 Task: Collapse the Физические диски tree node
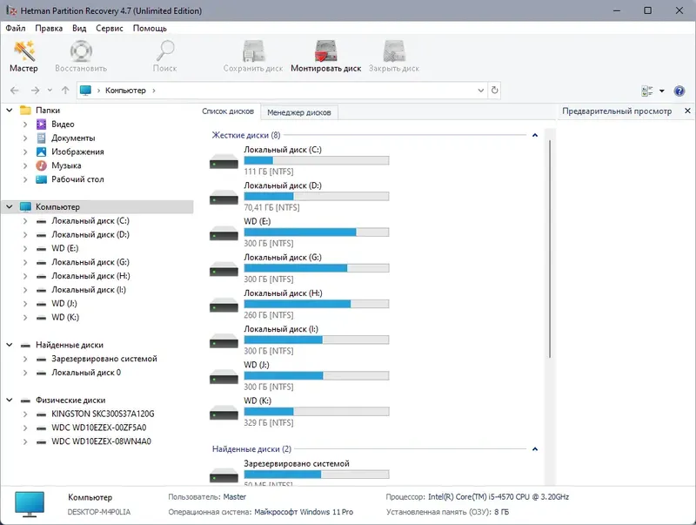[10, 400]
